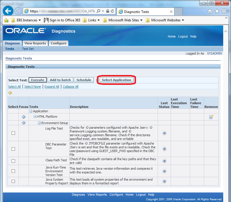Click the Sign in to Office 365 favorite
This screenshot has width=231, height=202.
pos(62,20)
